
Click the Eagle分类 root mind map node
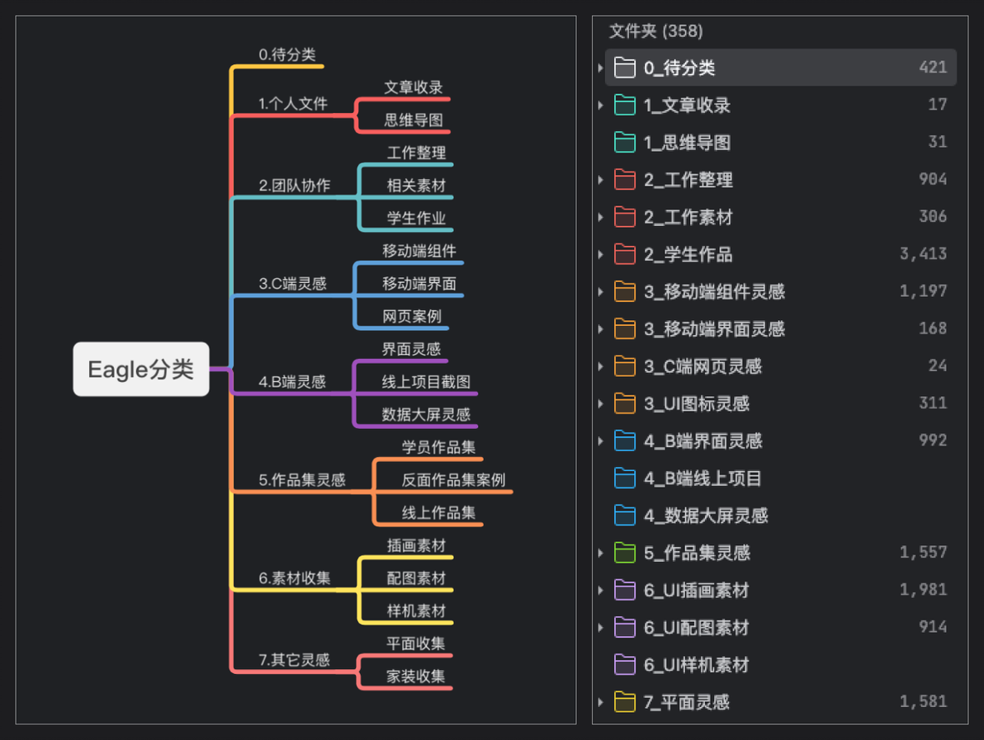(141, 369)
